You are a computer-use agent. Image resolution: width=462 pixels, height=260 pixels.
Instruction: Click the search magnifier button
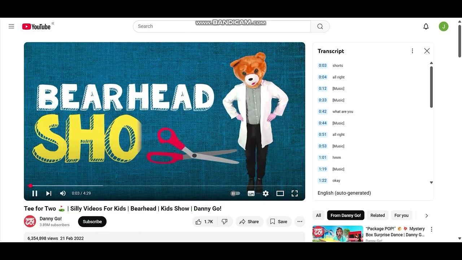320,26
